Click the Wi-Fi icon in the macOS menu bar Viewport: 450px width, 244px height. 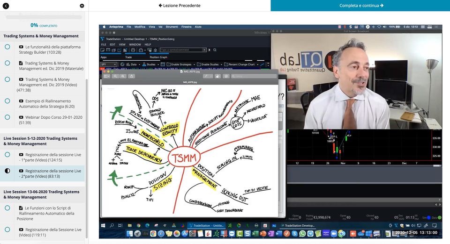(379, 27)
